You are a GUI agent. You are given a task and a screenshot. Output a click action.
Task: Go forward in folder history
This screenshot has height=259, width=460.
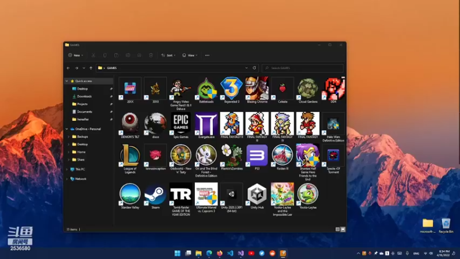pyautogui.click(x=76, y=68)
